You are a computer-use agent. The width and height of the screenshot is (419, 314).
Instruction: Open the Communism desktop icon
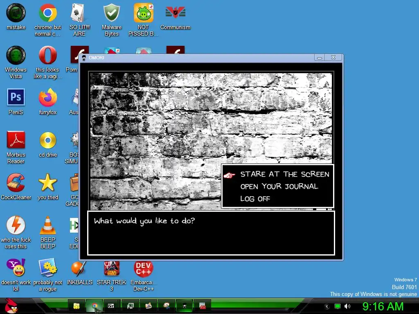pyautogui.click(x=175, y=13)
